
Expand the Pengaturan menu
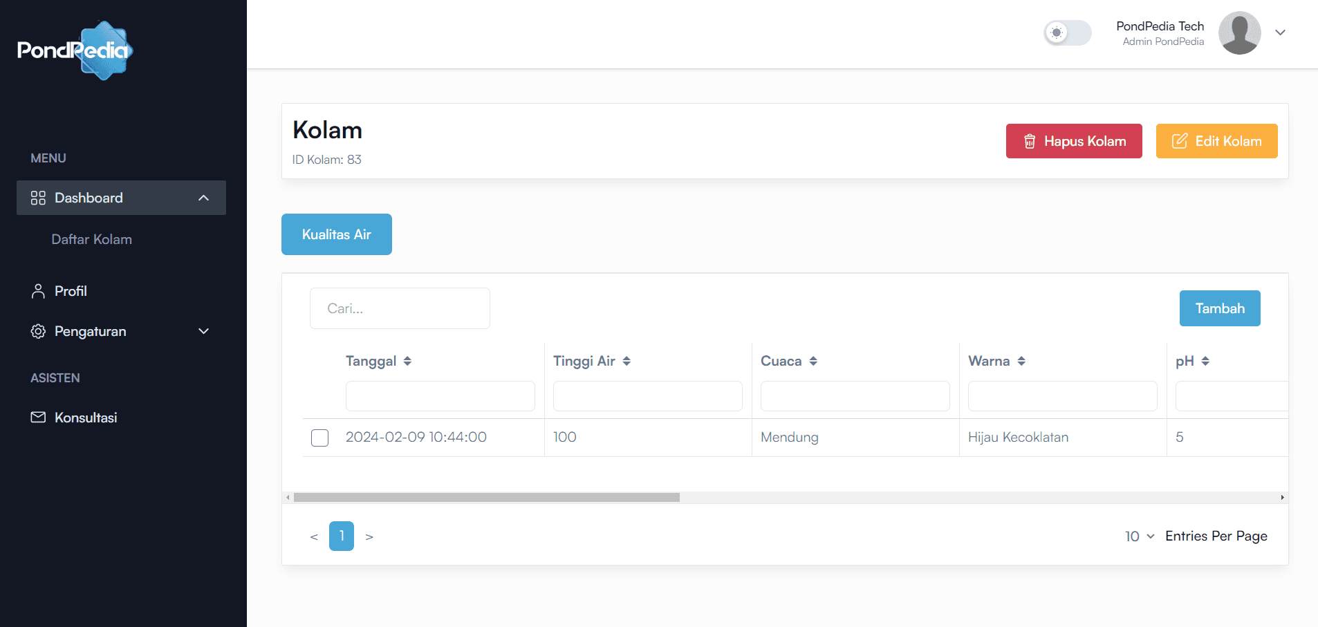203,331
